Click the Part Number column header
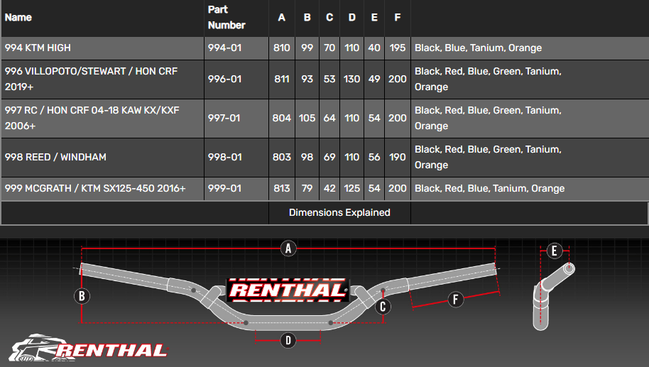Viewport: 649px width, 367px height. point(227,18)
